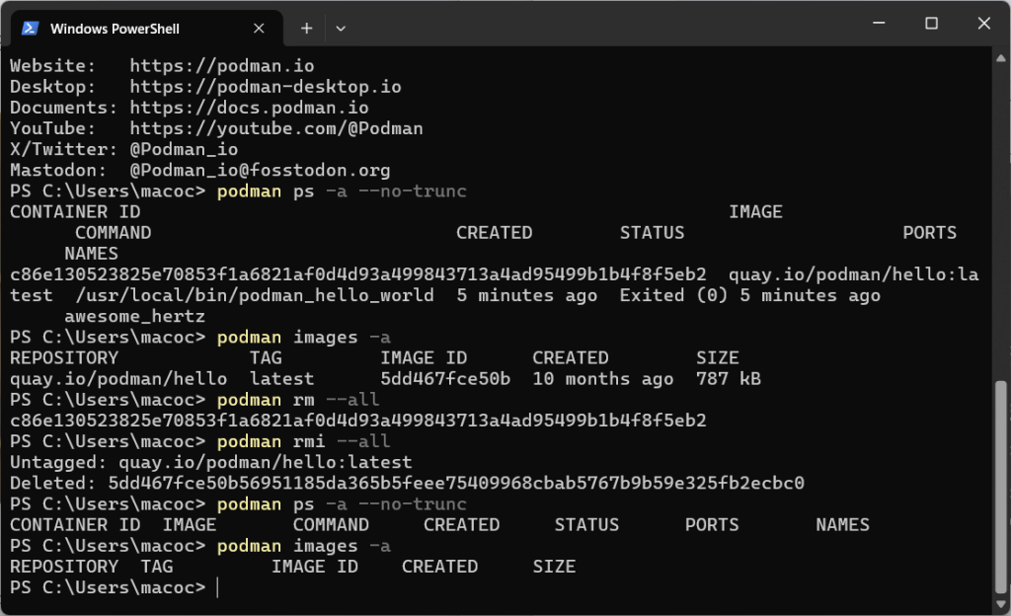Click the 'podman rmi --all' command text
Image resolution: width=1011 pixels, height=616 pixels.
pyautogui.click(x=303, y=441)
